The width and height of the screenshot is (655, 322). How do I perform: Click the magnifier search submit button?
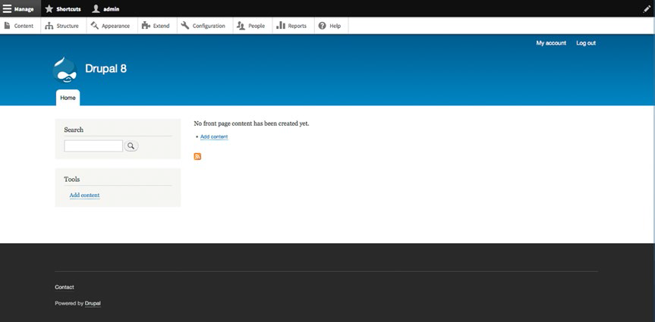click(131, 145)
